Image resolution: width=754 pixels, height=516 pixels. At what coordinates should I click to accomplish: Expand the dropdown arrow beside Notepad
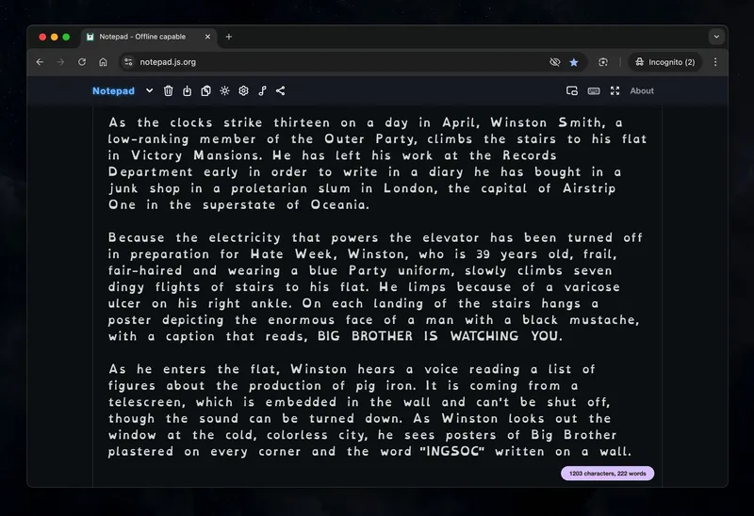(149, 91)
